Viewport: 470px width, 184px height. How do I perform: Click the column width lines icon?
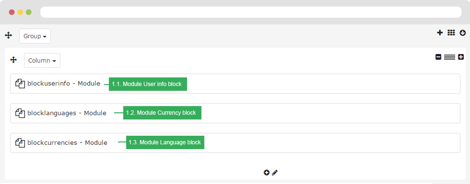[x=450, y=57]
